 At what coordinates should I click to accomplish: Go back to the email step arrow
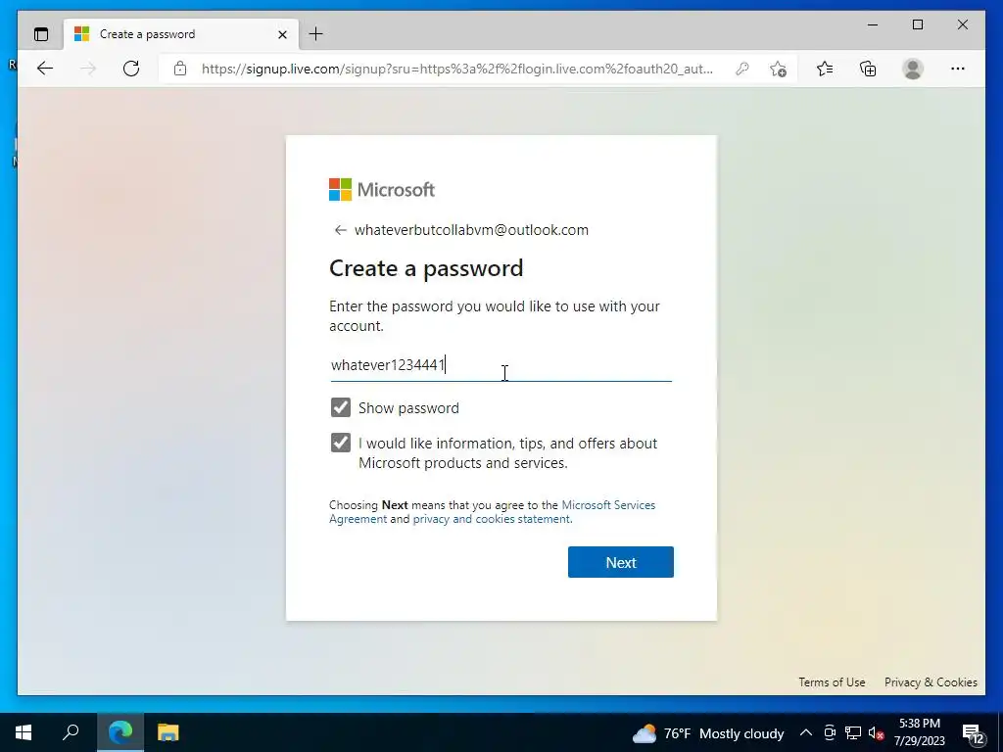(x=340, y=230)
